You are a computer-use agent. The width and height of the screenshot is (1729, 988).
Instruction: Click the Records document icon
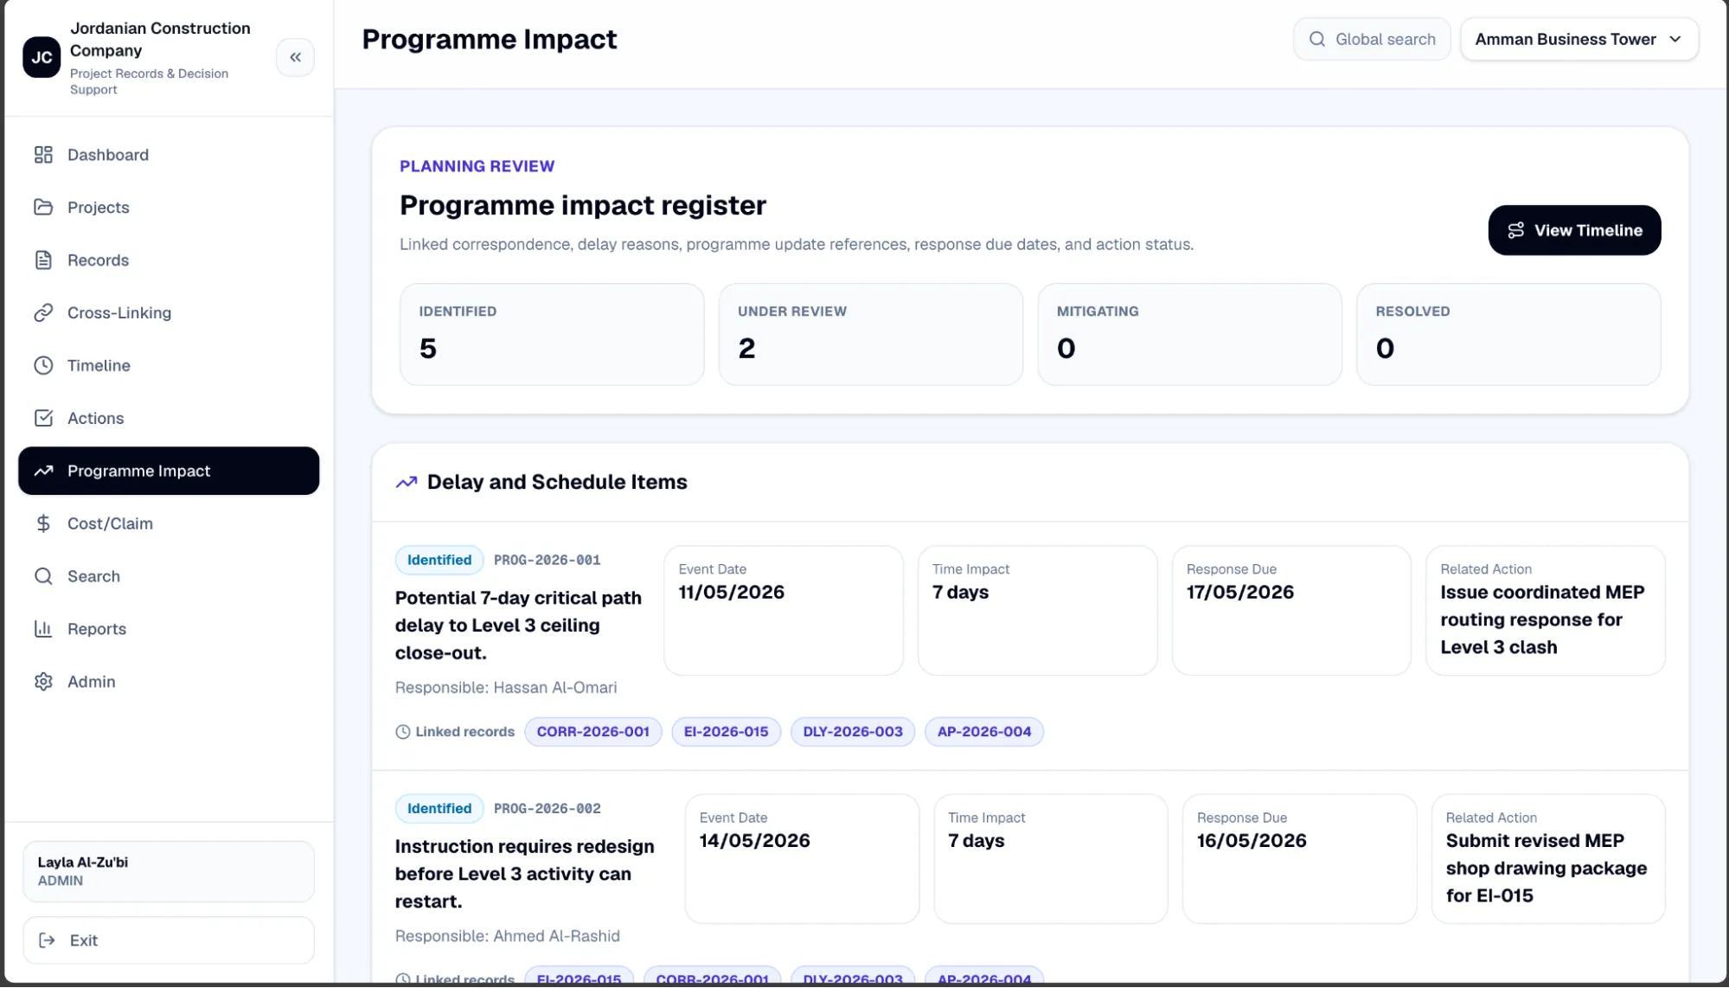tap(43, 260)
